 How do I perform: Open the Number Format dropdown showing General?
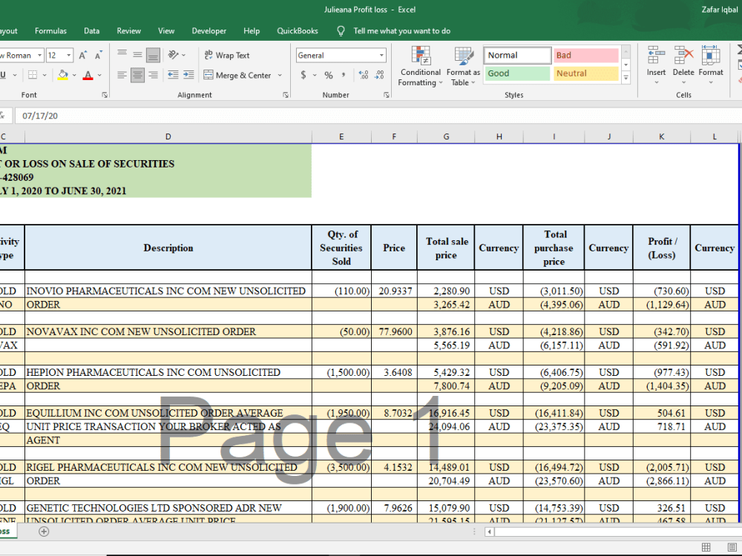tap(341, 55)
